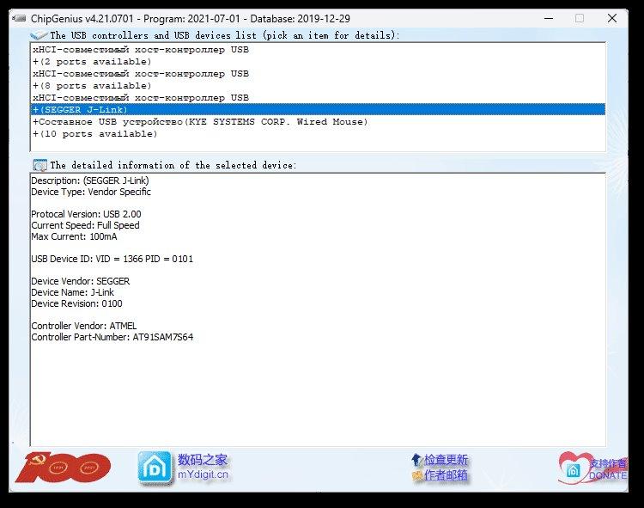Select the third xHCI host controller row
The width and height of the screenshot is (644, 508).
[318, 97]
